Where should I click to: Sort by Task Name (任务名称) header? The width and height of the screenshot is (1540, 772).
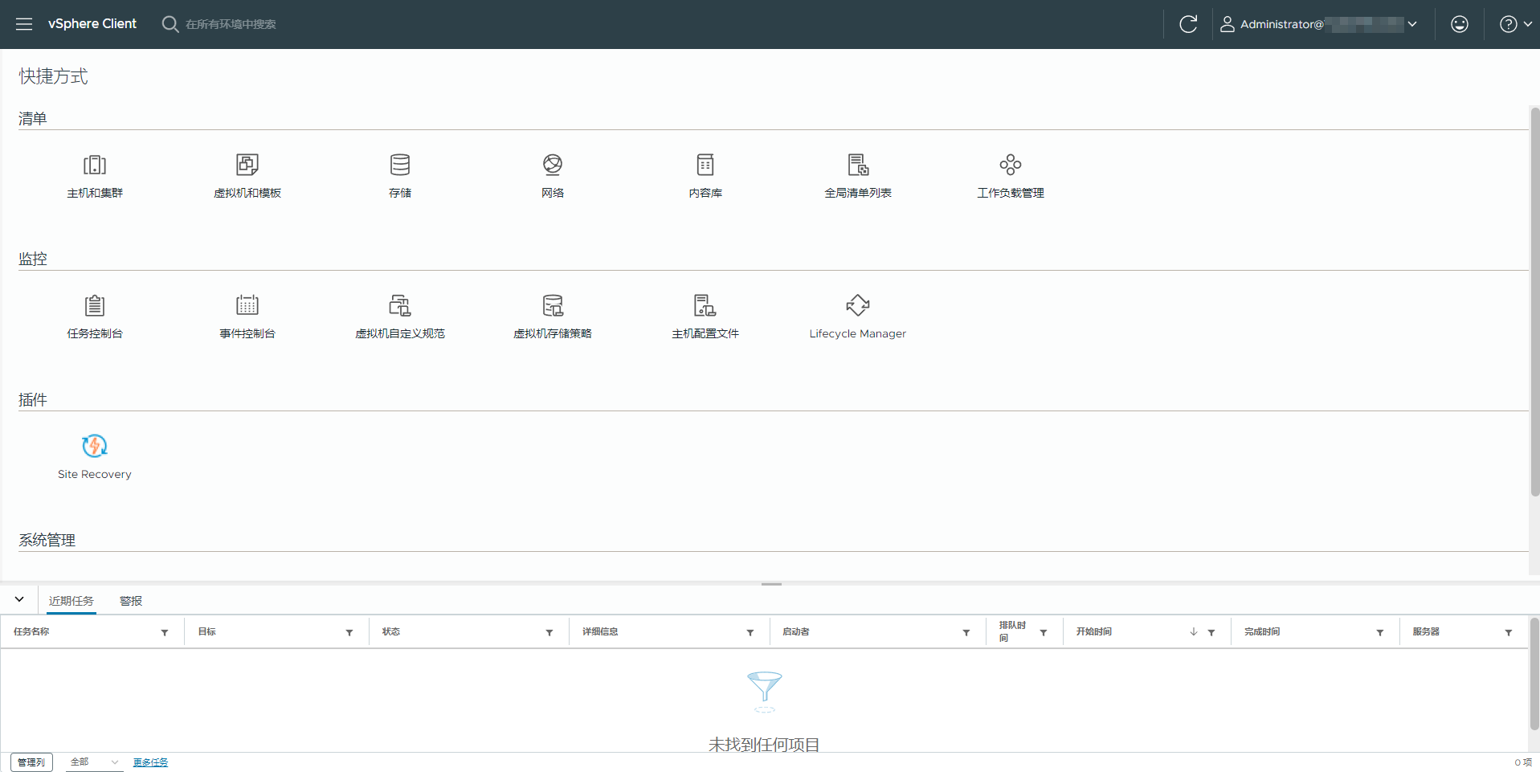point(31,632)
